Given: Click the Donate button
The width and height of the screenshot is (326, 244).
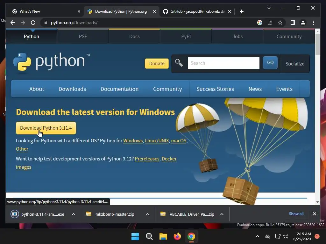Looking at the screenshot, I should coord(157,63).
